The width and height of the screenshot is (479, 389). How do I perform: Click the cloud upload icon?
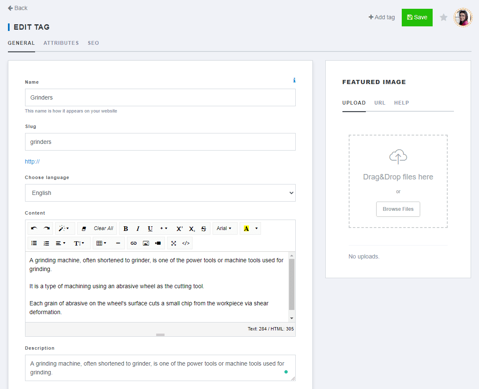pos(398,157)
